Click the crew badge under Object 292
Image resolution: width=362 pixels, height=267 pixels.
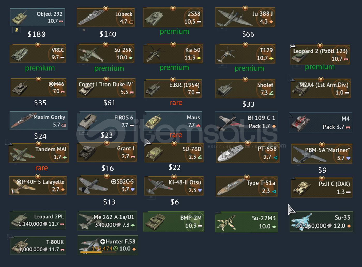pyautogui.click(x=16, y=30)
